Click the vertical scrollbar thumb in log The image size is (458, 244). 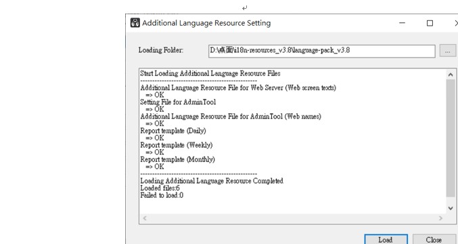pos(451,138)
